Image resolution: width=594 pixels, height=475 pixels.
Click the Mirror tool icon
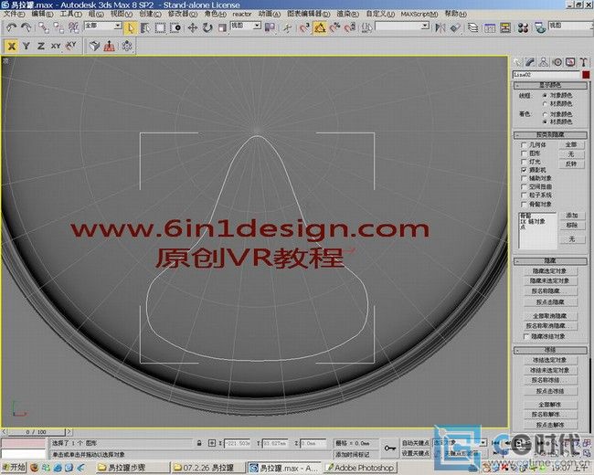(440, 27)
